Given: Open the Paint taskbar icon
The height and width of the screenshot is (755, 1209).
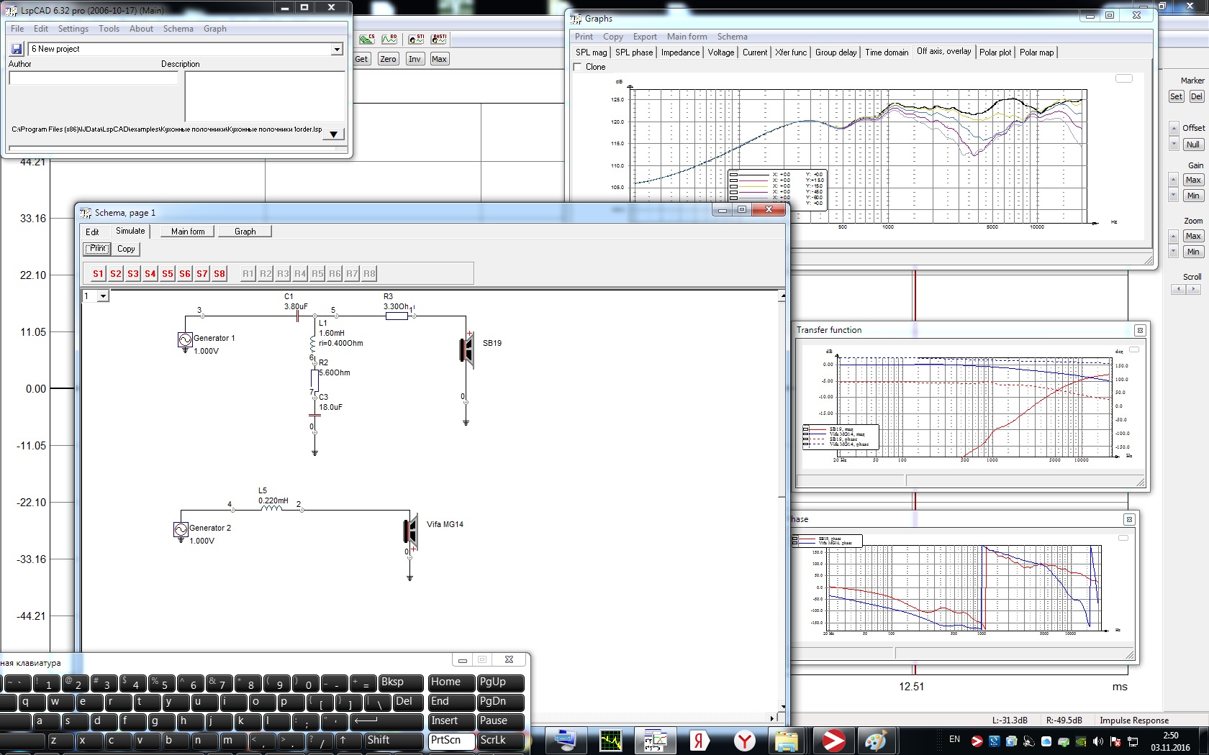Looking at the screenshot, I should tap(875, 741).
